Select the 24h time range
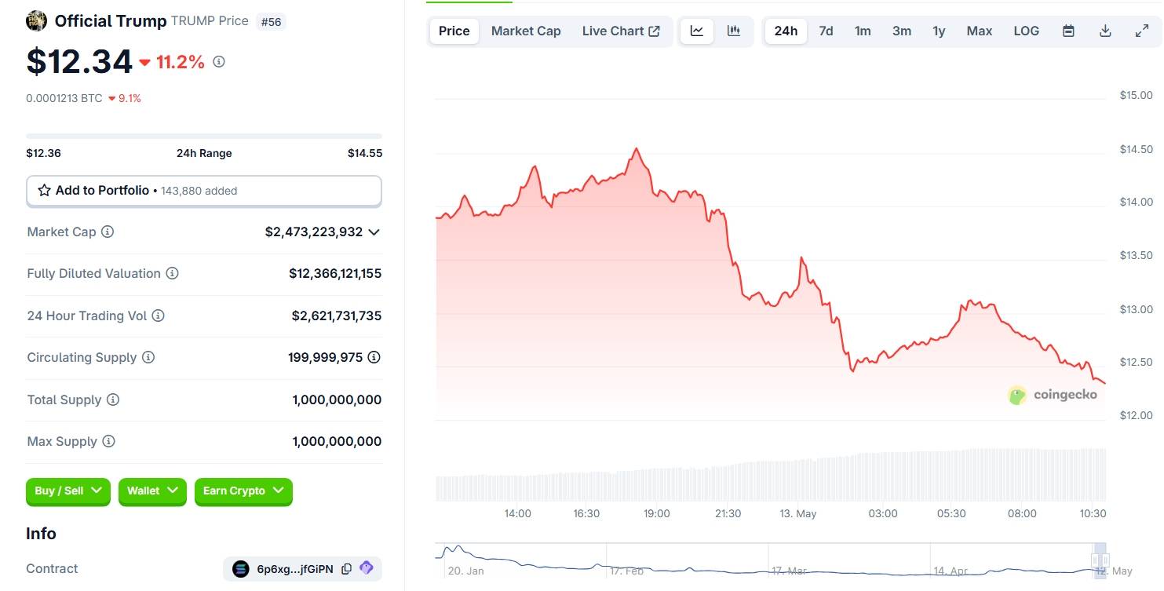1164x591 pixels. 786,31
